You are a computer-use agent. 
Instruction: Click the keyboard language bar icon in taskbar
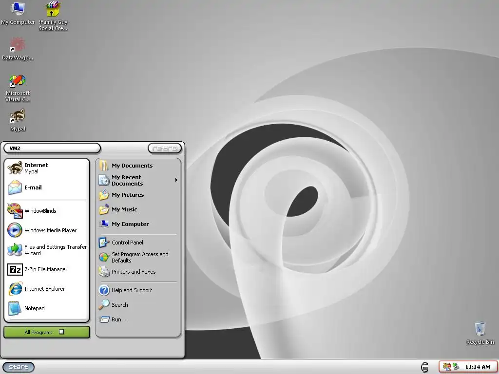[x=424, y=367]
